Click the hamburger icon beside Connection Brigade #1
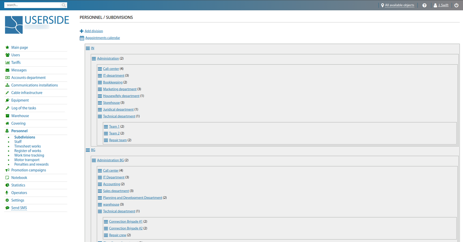 coord(106,222)
